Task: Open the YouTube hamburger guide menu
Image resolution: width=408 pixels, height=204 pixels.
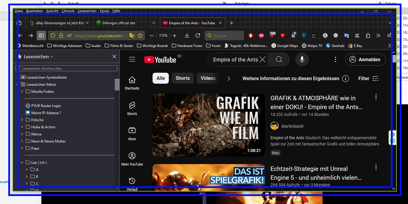Action: (132, 59)
